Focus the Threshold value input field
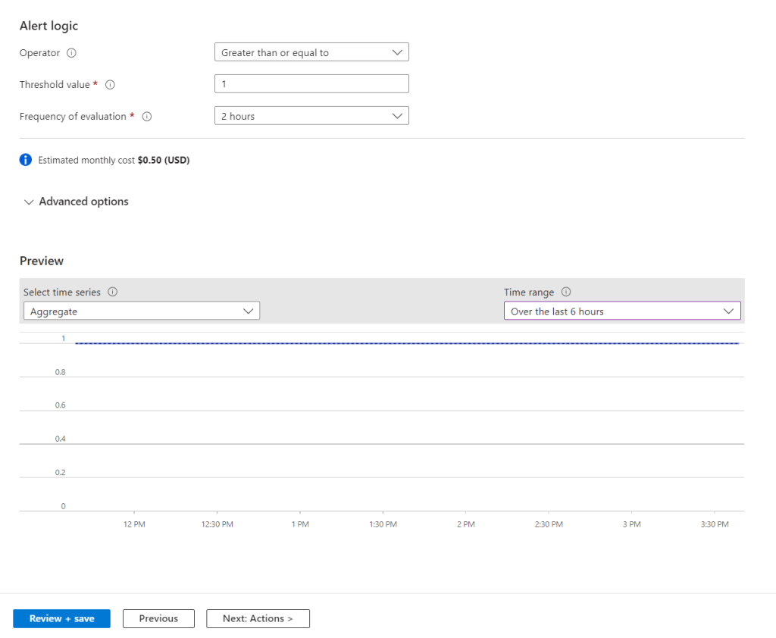 (311, 84)
